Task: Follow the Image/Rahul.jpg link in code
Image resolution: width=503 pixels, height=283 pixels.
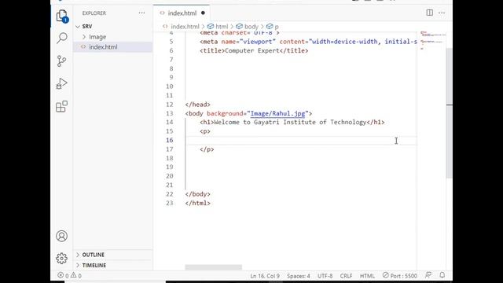Action: point(277,113)
